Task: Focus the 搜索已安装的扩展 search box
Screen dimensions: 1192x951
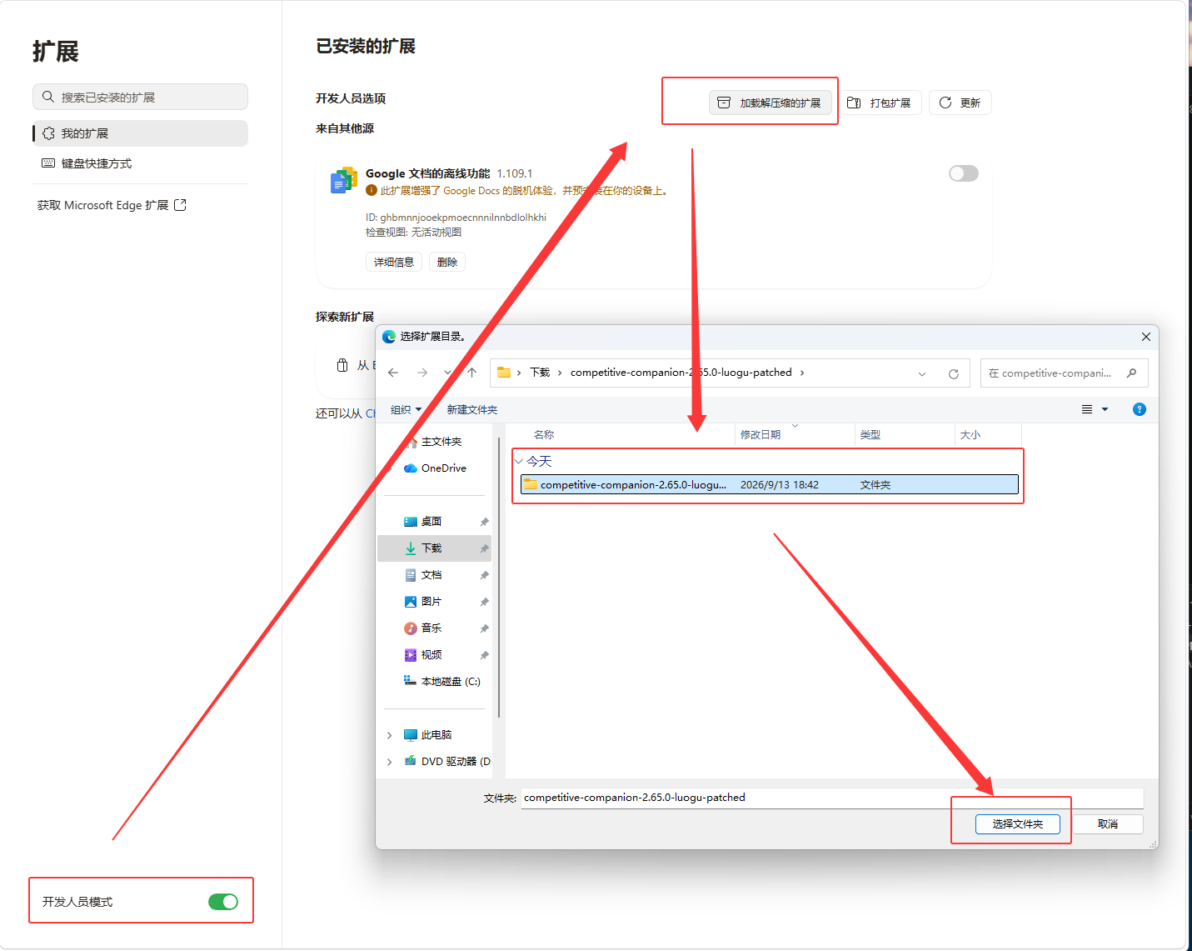Action: tap(140, 97)
